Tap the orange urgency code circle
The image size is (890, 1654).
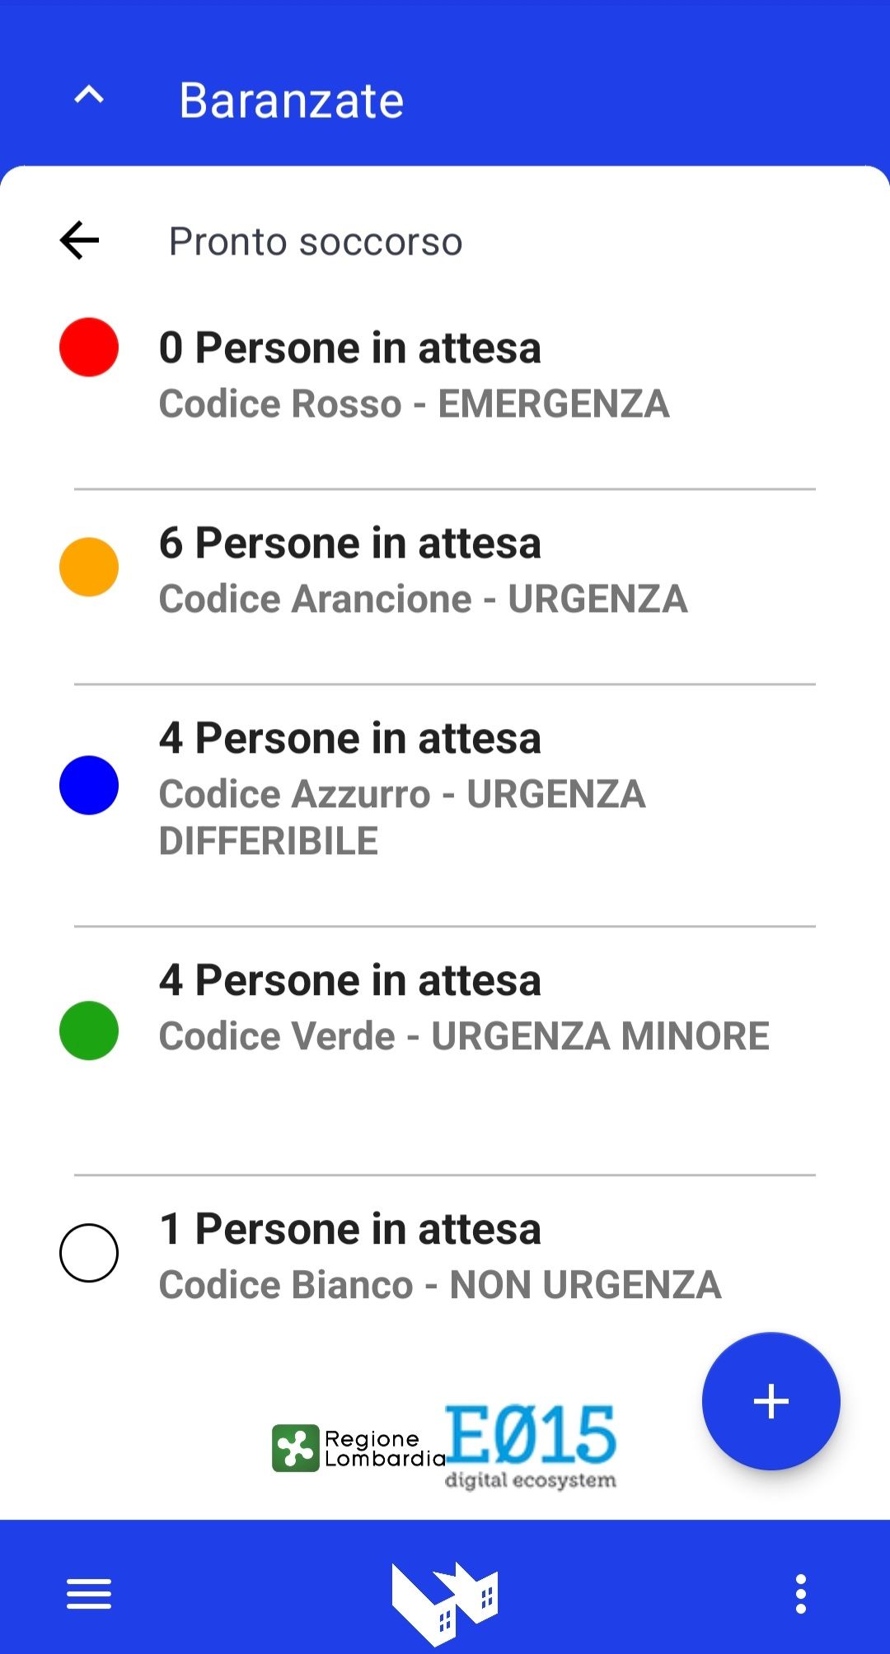pyautogui.click(x=89, y=567)
